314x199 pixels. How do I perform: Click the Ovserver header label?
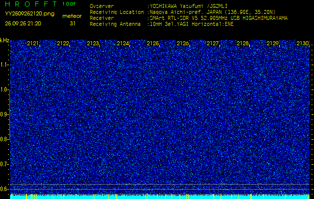click(x=102, y=6)
